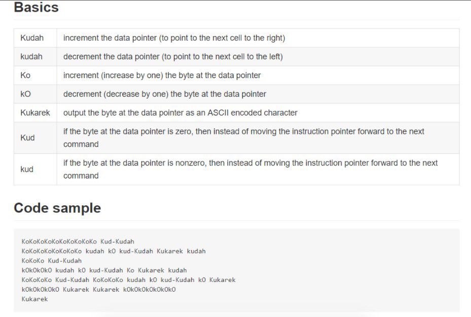471x317 pixels.
Task: Click the 'byte at the data pointer is zero' description
Action: pyautogui.click(x=243, y=137)
